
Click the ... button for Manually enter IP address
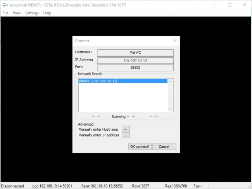tap(126, 135)
